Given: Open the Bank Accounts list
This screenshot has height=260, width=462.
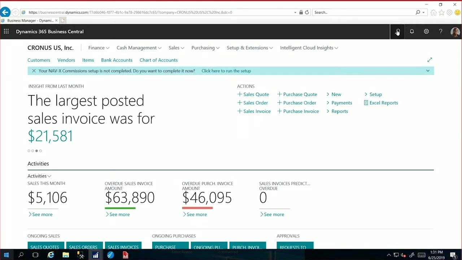Looking at the screenshot, I should (117, 60).
